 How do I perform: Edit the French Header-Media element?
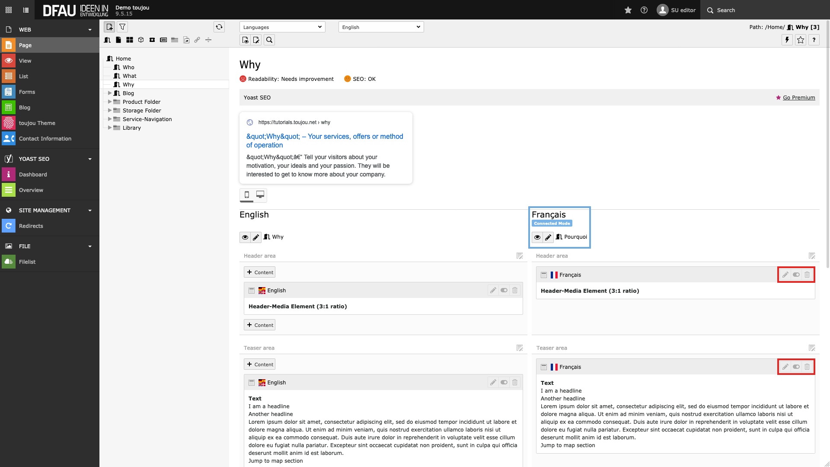pos(785,275)
